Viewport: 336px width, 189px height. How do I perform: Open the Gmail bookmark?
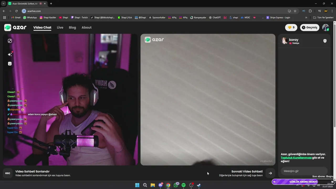click(x=16, y=18)
